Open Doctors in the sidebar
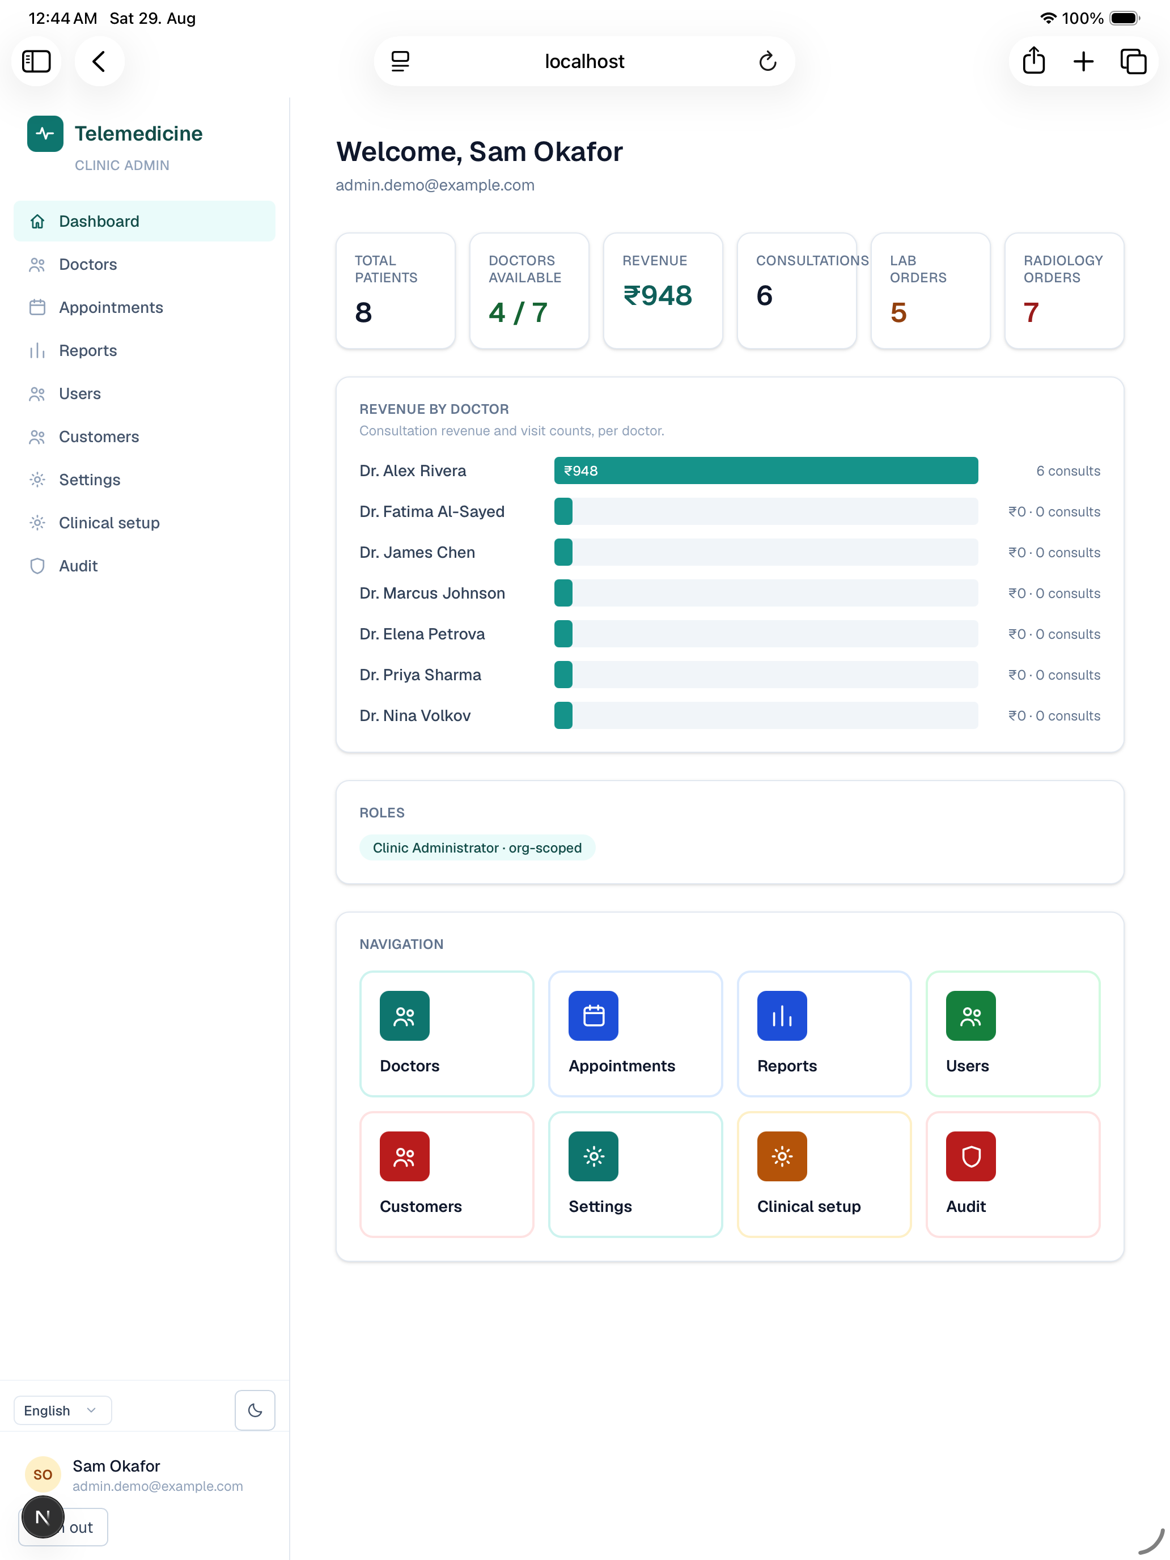Viewport: 1170px width, 1560px height. point(144,265)
